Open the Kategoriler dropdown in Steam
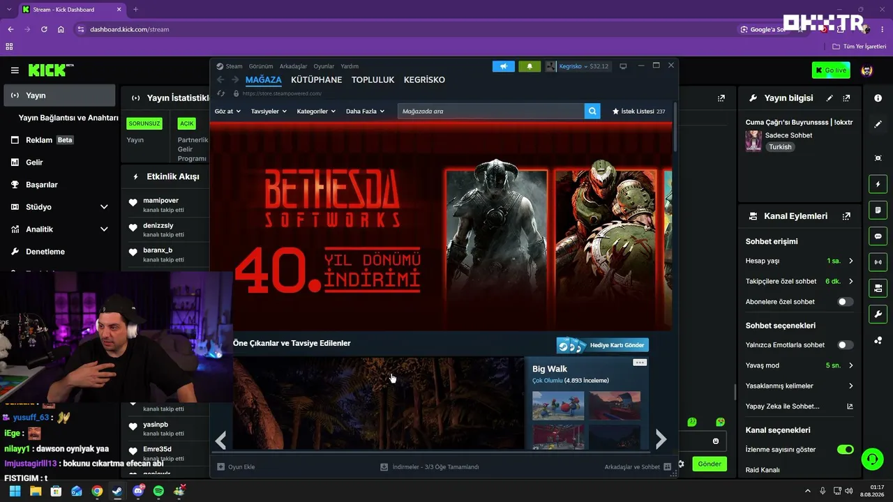893x502 pixels. [x=316, y=112]
